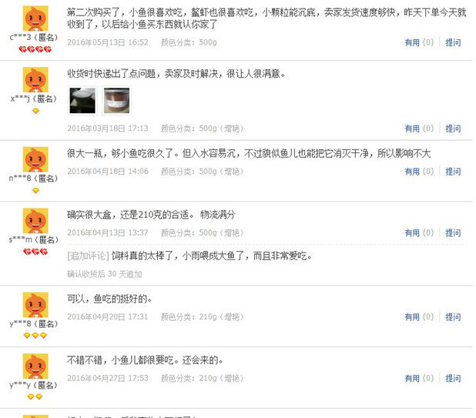Click 提问 on c***3's review
The image size is (476, 418).
(453, 42)
